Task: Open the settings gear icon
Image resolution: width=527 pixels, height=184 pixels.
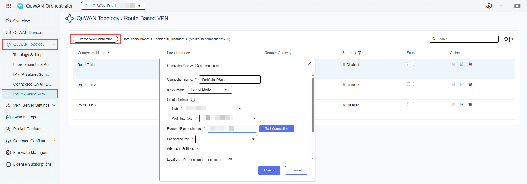Action: [489, 6]
